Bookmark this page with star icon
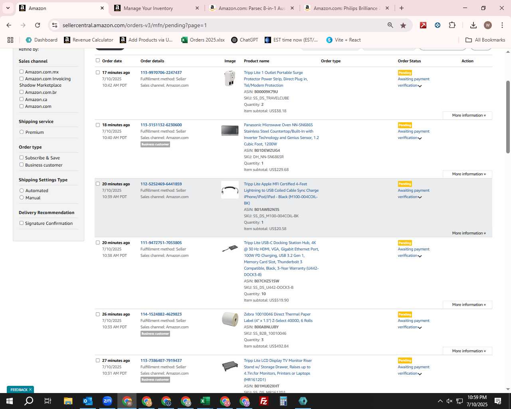511x409 pixels. click(x=403, y=25)
